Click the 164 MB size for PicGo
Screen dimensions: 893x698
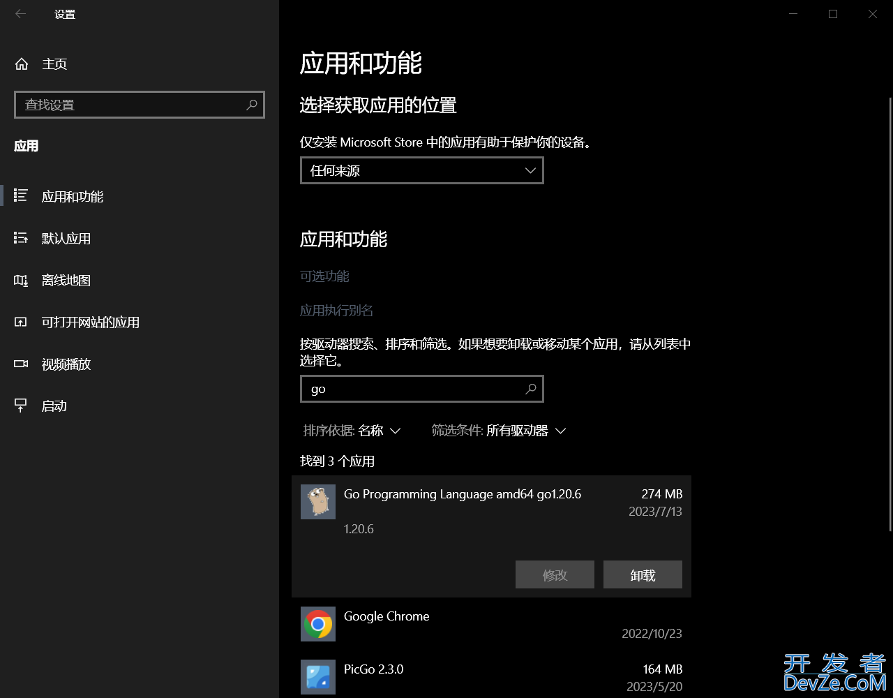pos(662,669)
